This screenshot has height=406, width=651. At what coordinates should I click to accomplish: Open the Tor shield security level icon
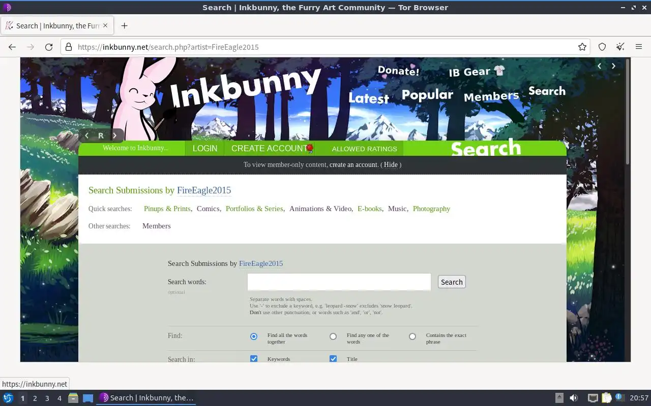[602, 47]
